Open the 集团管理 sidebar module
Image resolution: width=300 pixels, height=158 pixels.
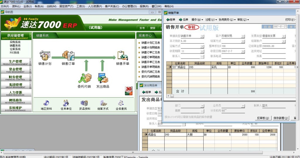(x=16, y=85)
